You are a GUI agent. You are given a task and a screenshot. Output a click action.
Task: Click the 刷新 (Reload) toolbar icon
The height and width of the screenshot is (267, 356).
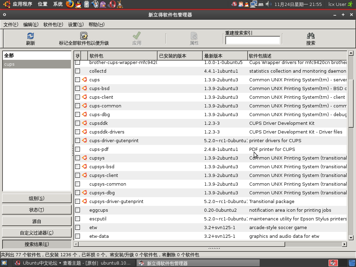coord(31,36)
